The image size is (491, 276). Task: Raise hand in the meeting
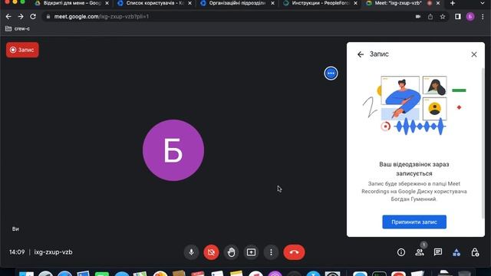(232, 252)
